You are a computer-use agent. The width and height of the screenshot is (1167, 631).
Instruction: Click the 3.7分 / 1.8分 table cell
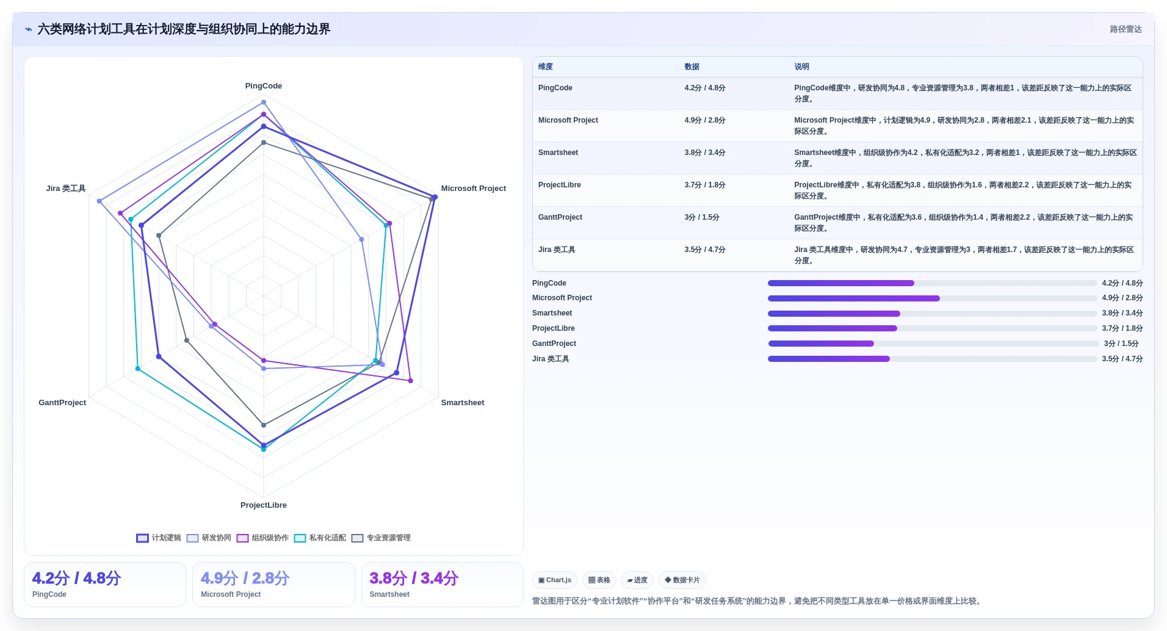(705, 185)
